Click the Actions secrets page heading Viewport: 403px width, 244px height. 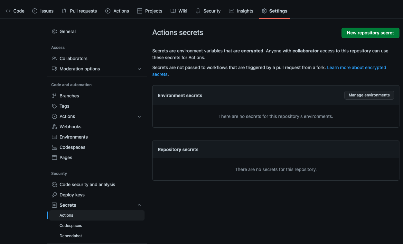click(178, 32)
